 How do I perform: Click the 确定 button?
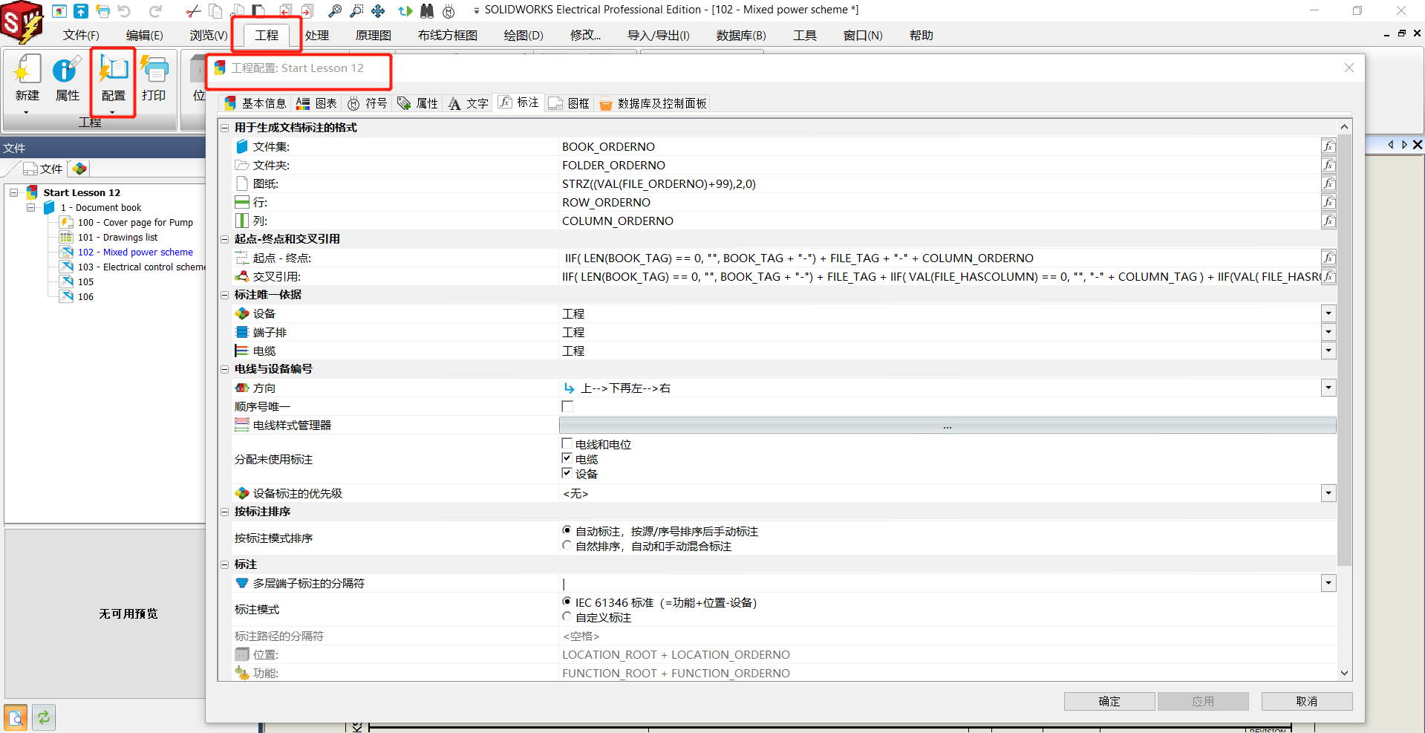tap(1109, 701)
